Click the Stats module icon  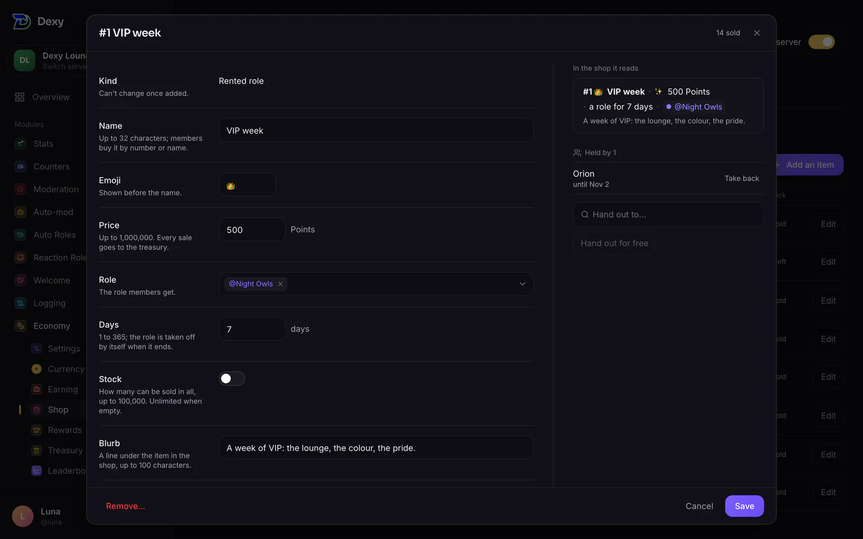tap(20, 144)
